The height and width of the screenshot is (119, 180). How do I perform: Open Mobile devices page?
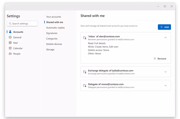click(x=54, y=44)
